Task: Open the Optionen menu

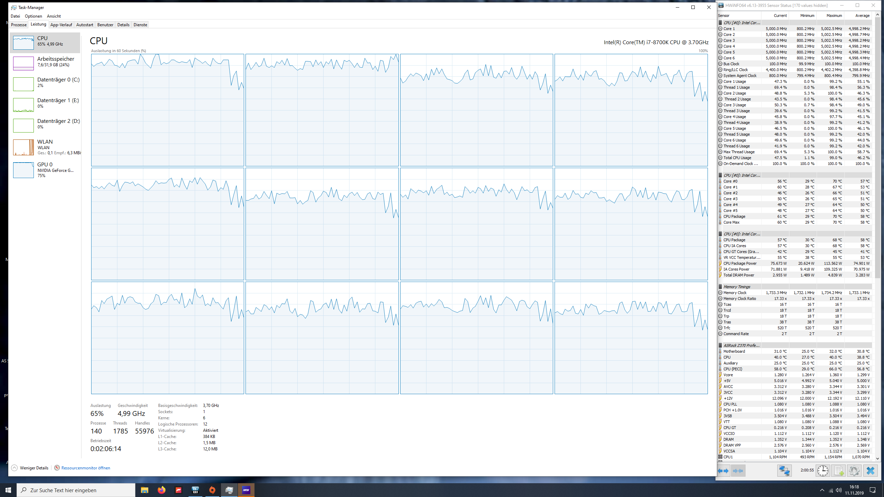Action: click(33, 16)
